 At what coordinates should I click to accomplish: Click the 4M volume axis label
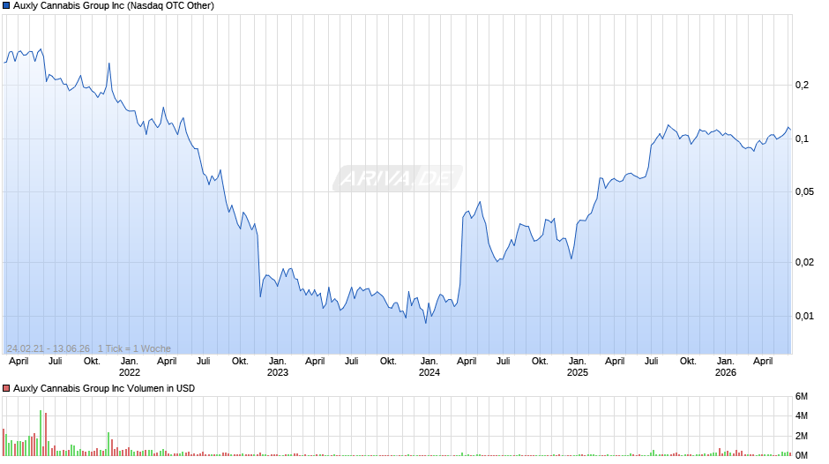pyautogui.click(x=802, y=416)
